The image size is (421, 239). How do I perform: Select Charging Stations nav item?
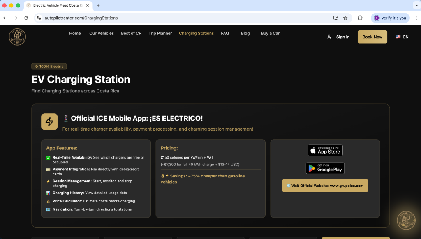[196, 33]
